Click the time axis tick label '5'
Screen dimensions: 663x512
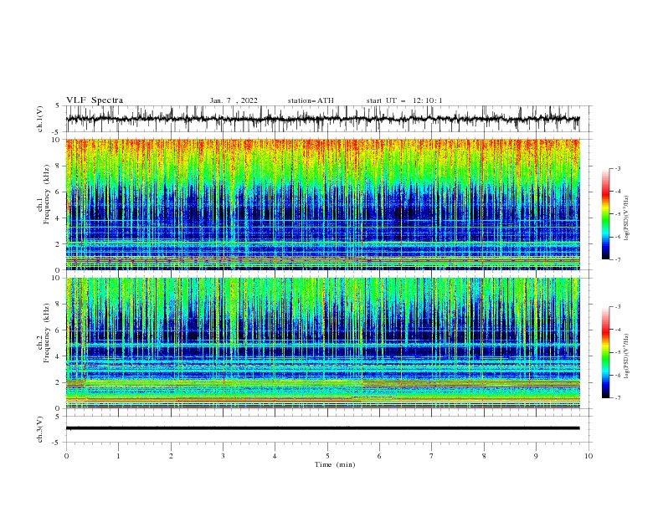[x=327, y=456]
